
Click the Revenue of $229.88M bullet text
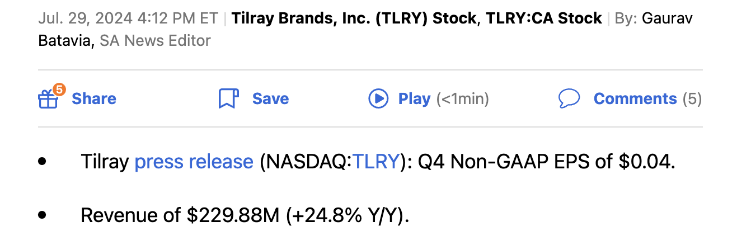(245, 215)
